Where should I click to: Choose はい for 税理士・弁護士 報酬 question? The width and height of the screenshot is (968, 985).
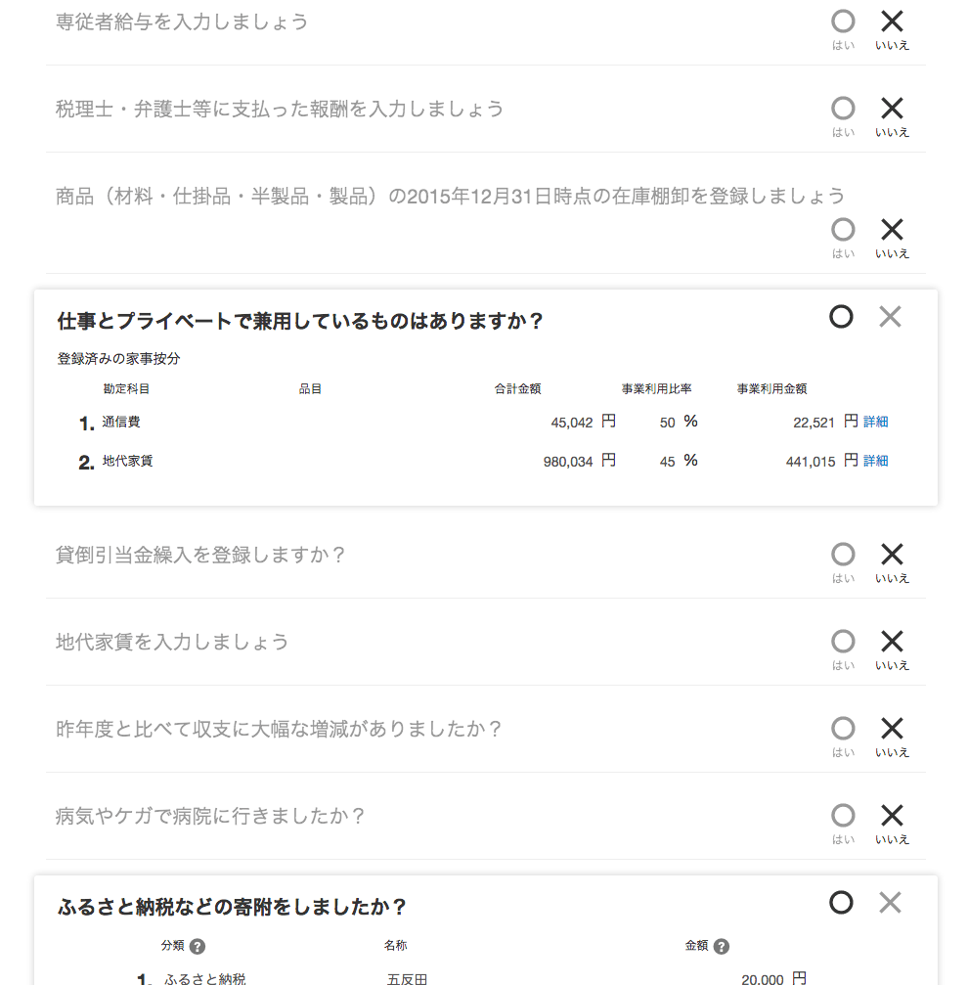pyautogui.click(x=843, y=109)
